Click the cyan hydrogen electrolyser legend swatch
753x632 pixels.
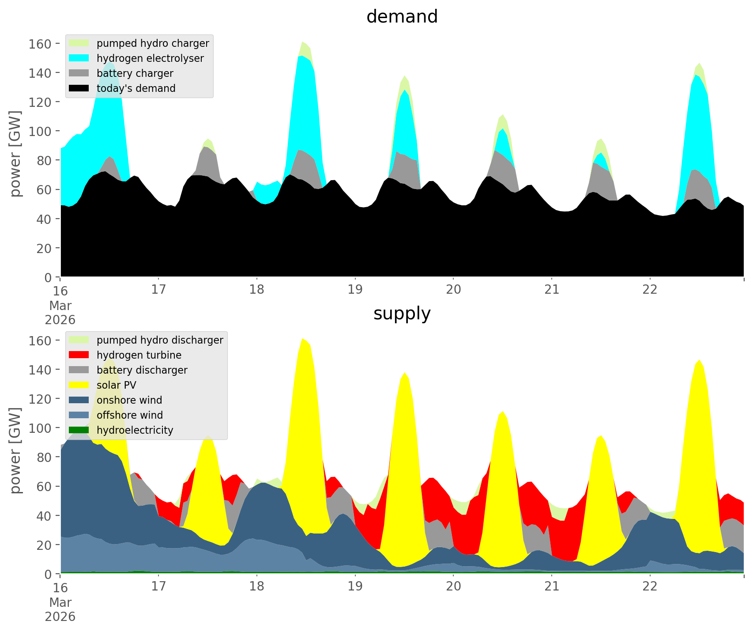[x=79, y=58]
